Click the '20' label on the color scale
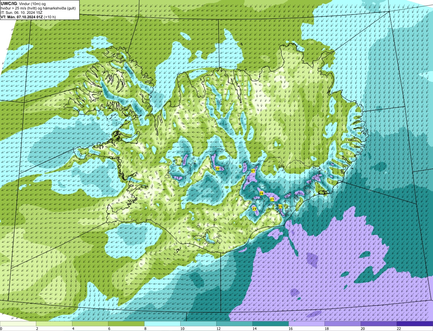433x331 pixels. click(363, 329)
